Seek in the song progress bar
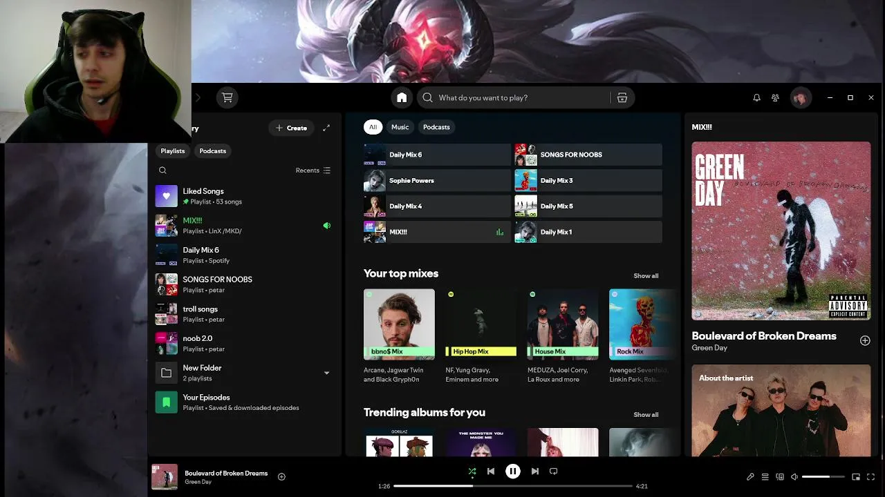Screen dimensions: 885x497 coord(513,486)
